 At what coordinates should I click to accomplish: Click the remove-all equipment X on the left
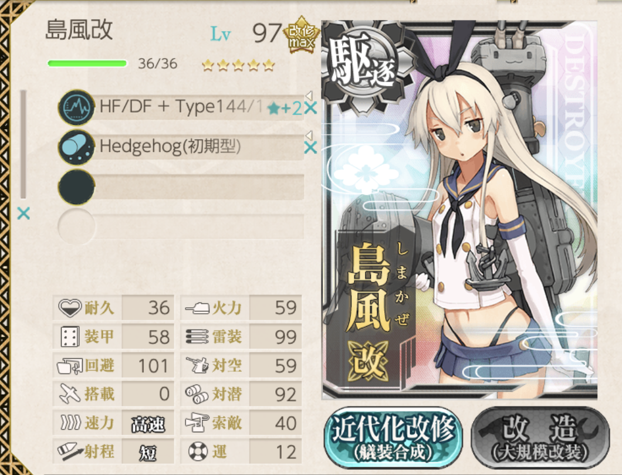click(x=23, y=213)
